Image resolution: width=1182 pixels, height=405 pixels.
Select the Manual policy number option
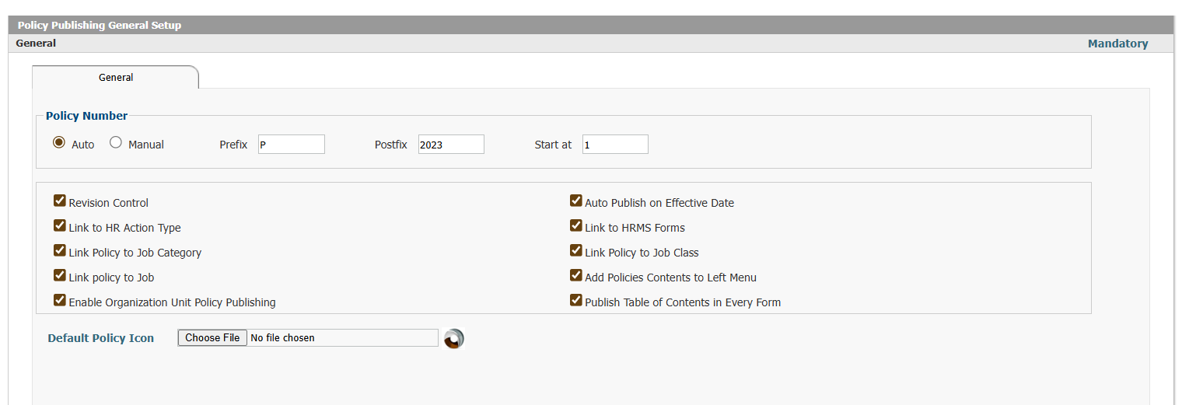tap(116, 143)
